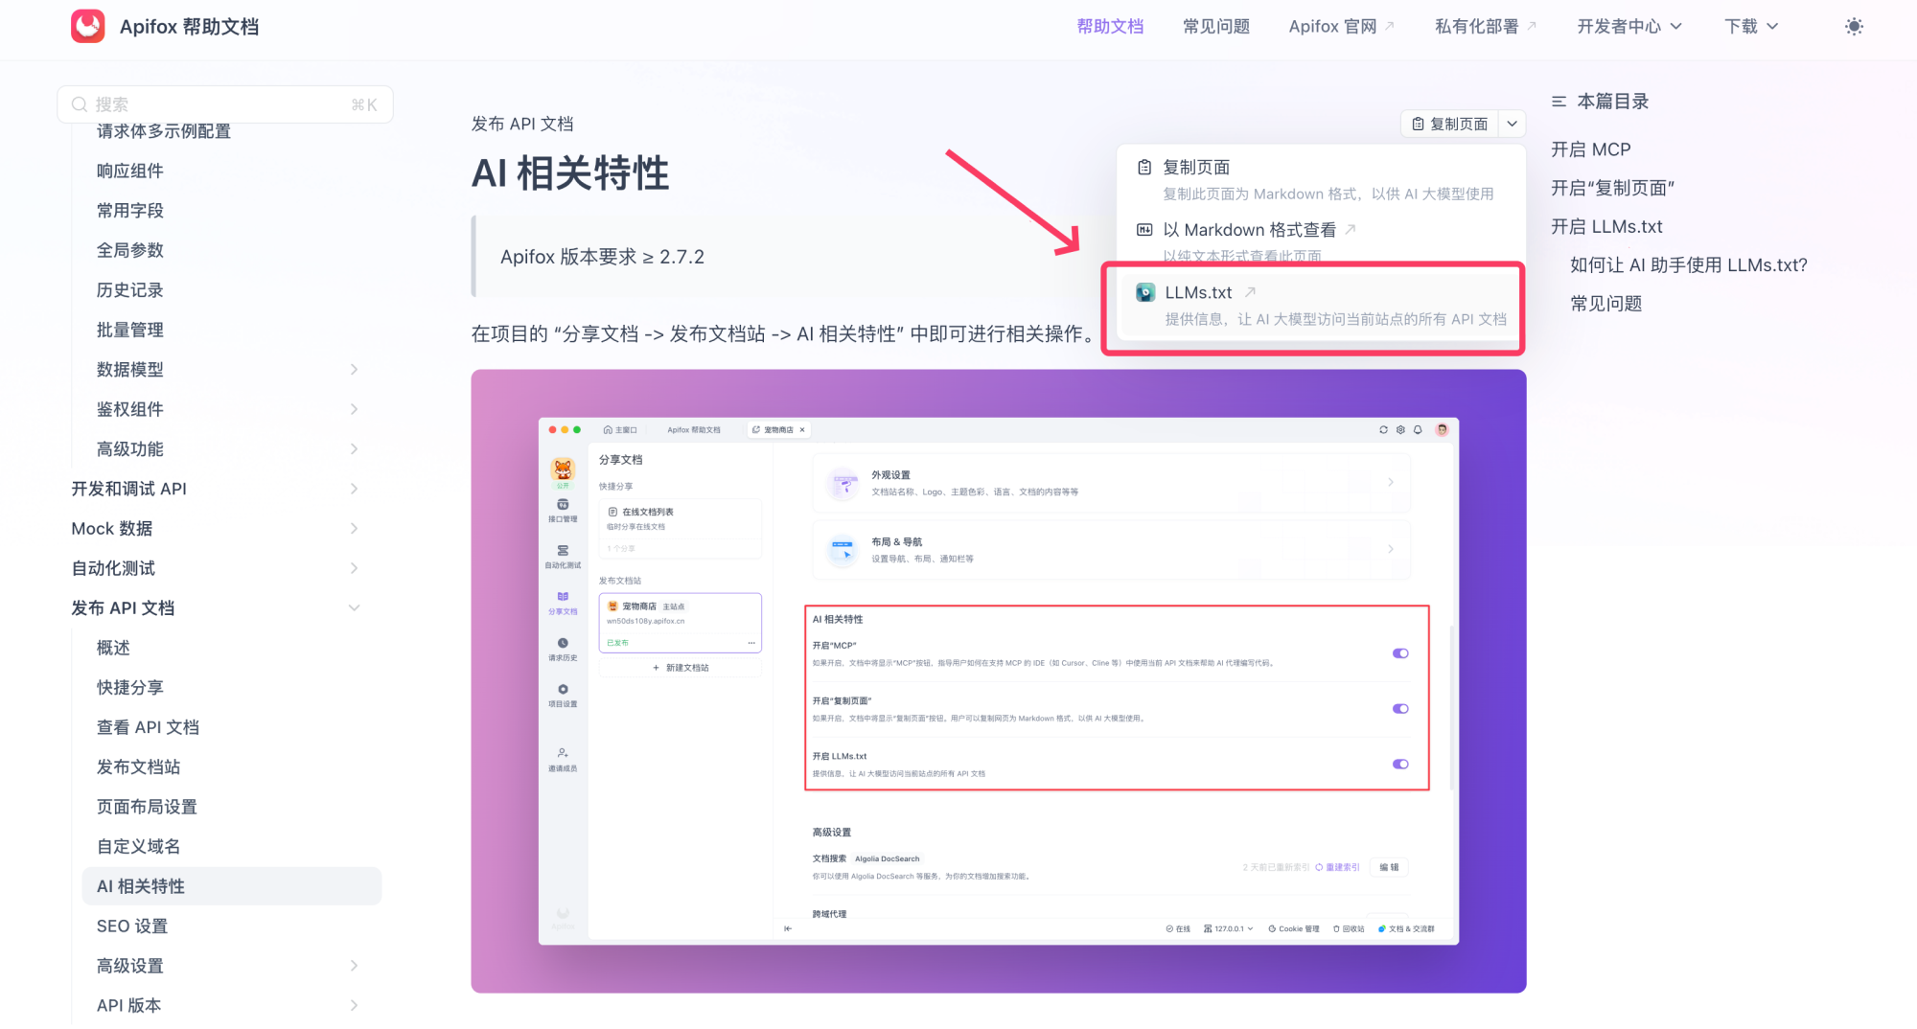Click the 布局 & 导航 icon in the embedded screenshot
Screen dimensions: 1917x1029
point(843,550)
